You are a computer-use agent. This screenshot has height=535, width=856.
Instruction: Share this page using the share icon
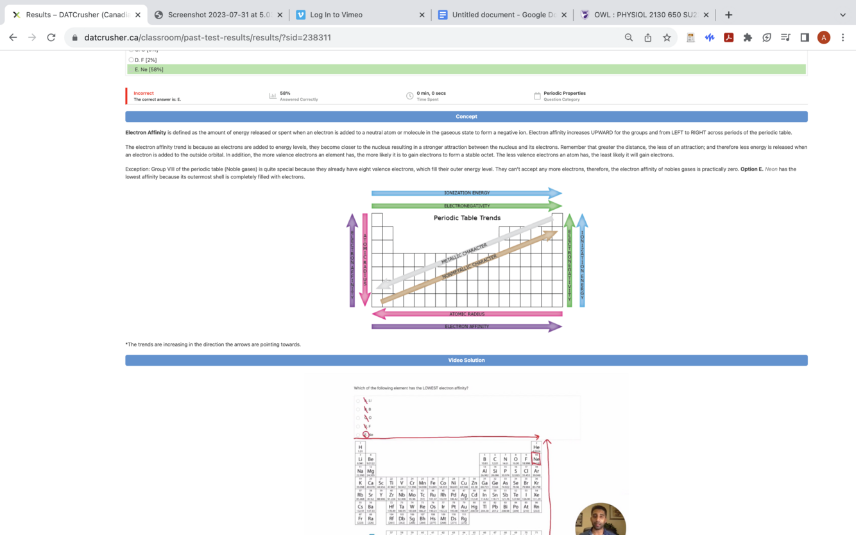pyautogui.click(x=648, y=37)
